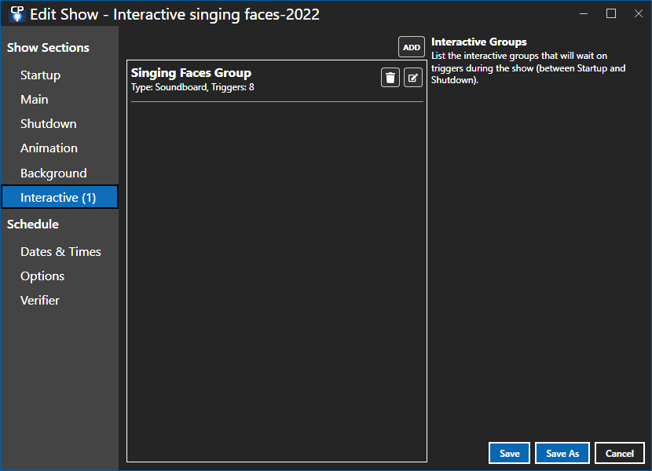Open the Main show section
This screenshot has width=652, height=471.
[x=34, y=100]
